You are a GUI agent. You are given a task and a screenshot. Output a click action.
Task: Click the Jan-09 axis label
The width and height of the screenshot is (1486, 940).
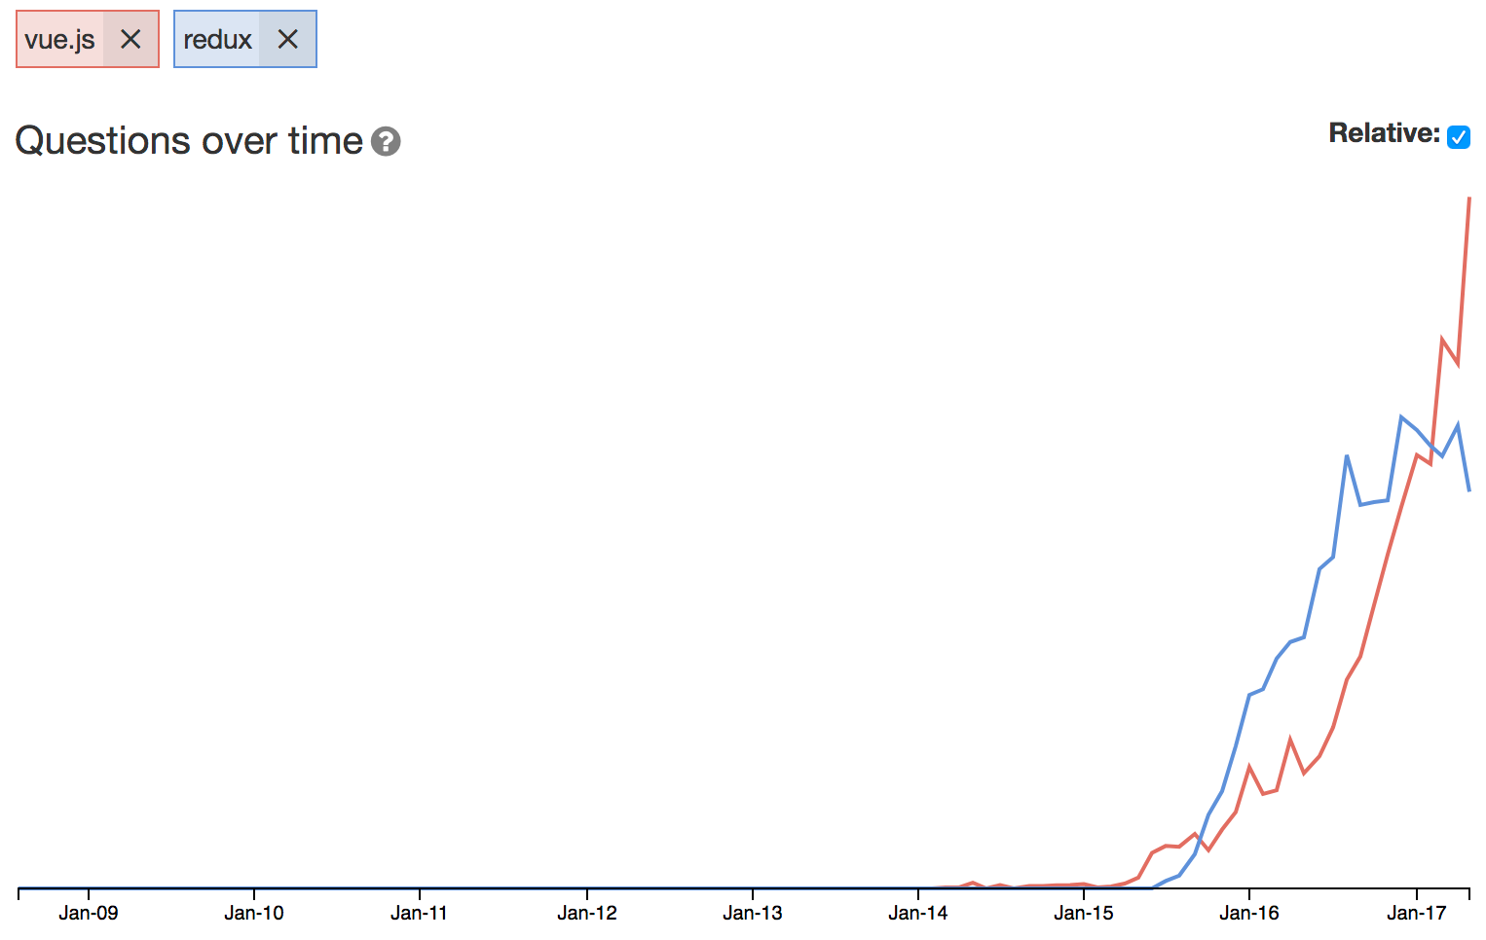89,913
